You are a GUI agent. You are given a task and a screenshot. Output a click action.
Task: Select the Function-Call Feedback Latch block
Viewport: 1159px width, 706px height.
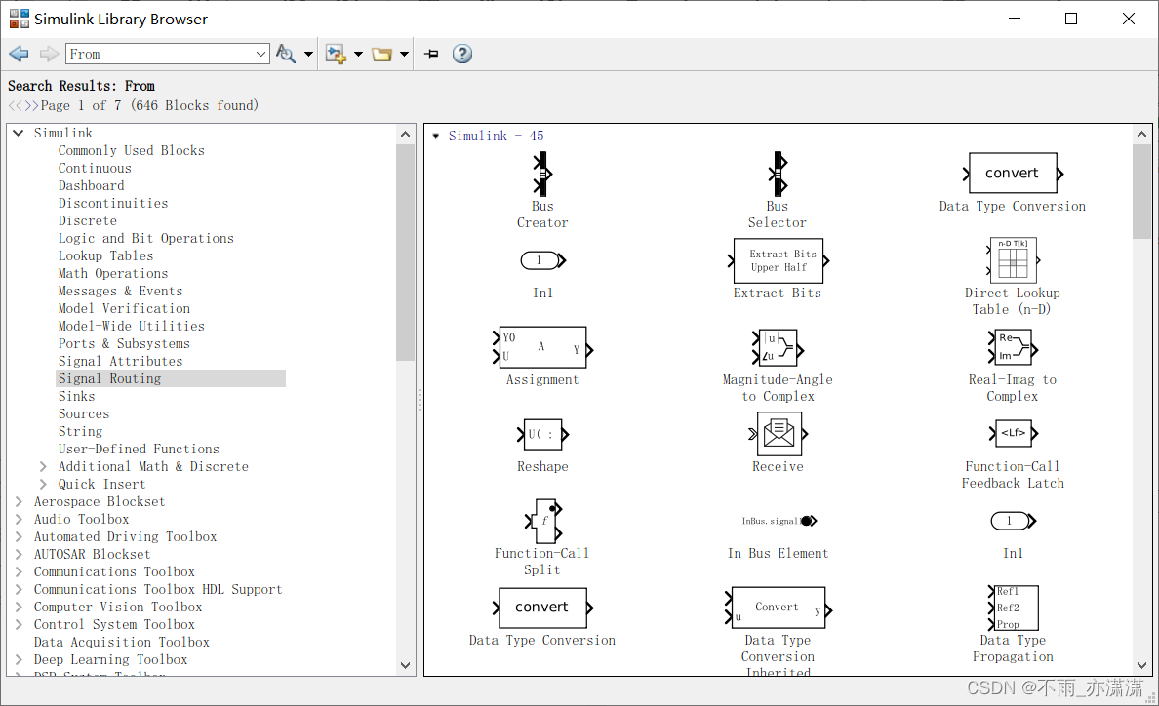[1013, 434]
